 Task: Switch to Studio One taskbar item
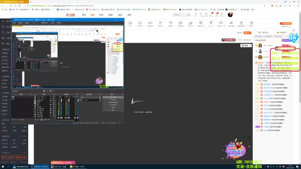[x=59, y=167]
